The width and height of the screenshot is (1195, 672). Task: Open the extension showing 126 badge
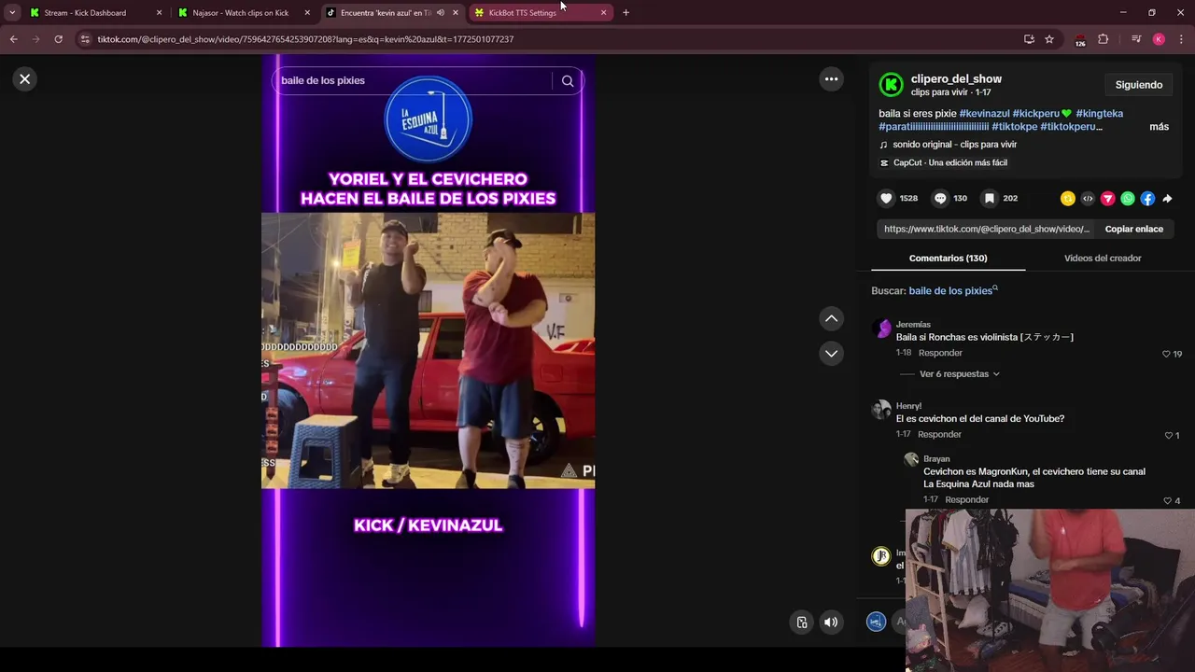(1080, 40)
